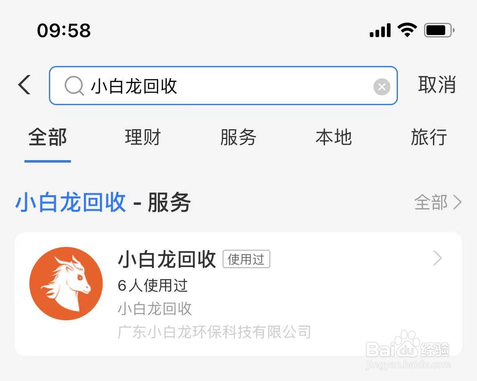Clear search text with the X button
The width and height of the screenshot is (477, 381).
(x=382, y=87)
